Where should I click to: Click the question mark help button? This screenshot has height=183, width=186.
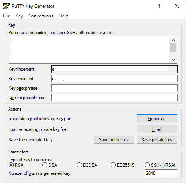coord(159,6)
